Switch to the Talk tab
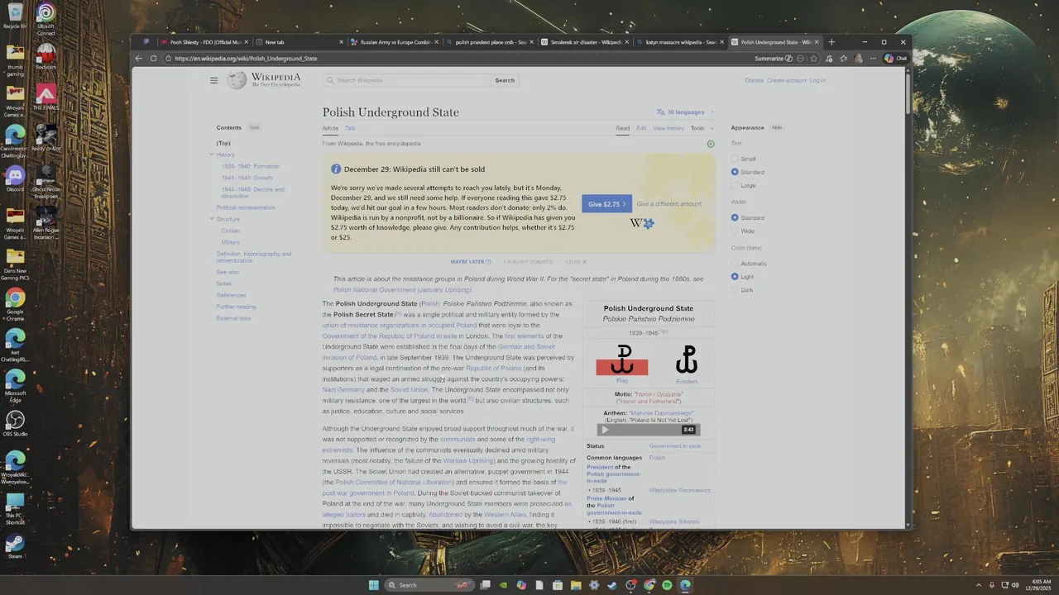The width and height of the screenshot is (1059, 595). (x=350, y=128)
